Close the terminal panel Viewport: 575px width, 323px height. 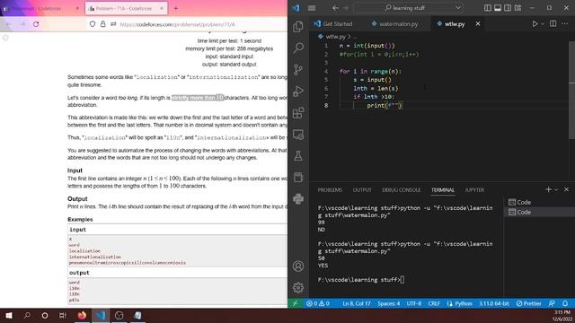coord(567,189)
